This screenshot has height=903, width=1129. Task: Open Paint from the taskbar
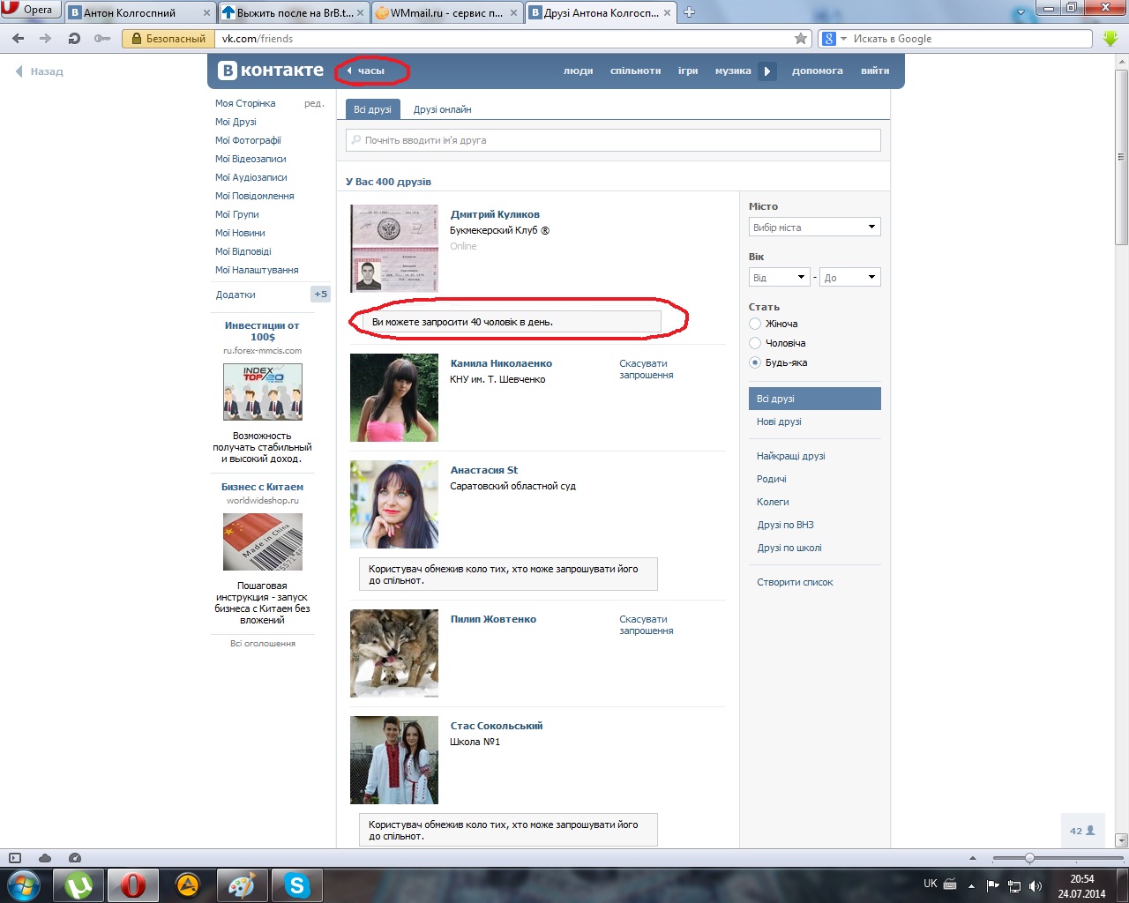[241, 884]
